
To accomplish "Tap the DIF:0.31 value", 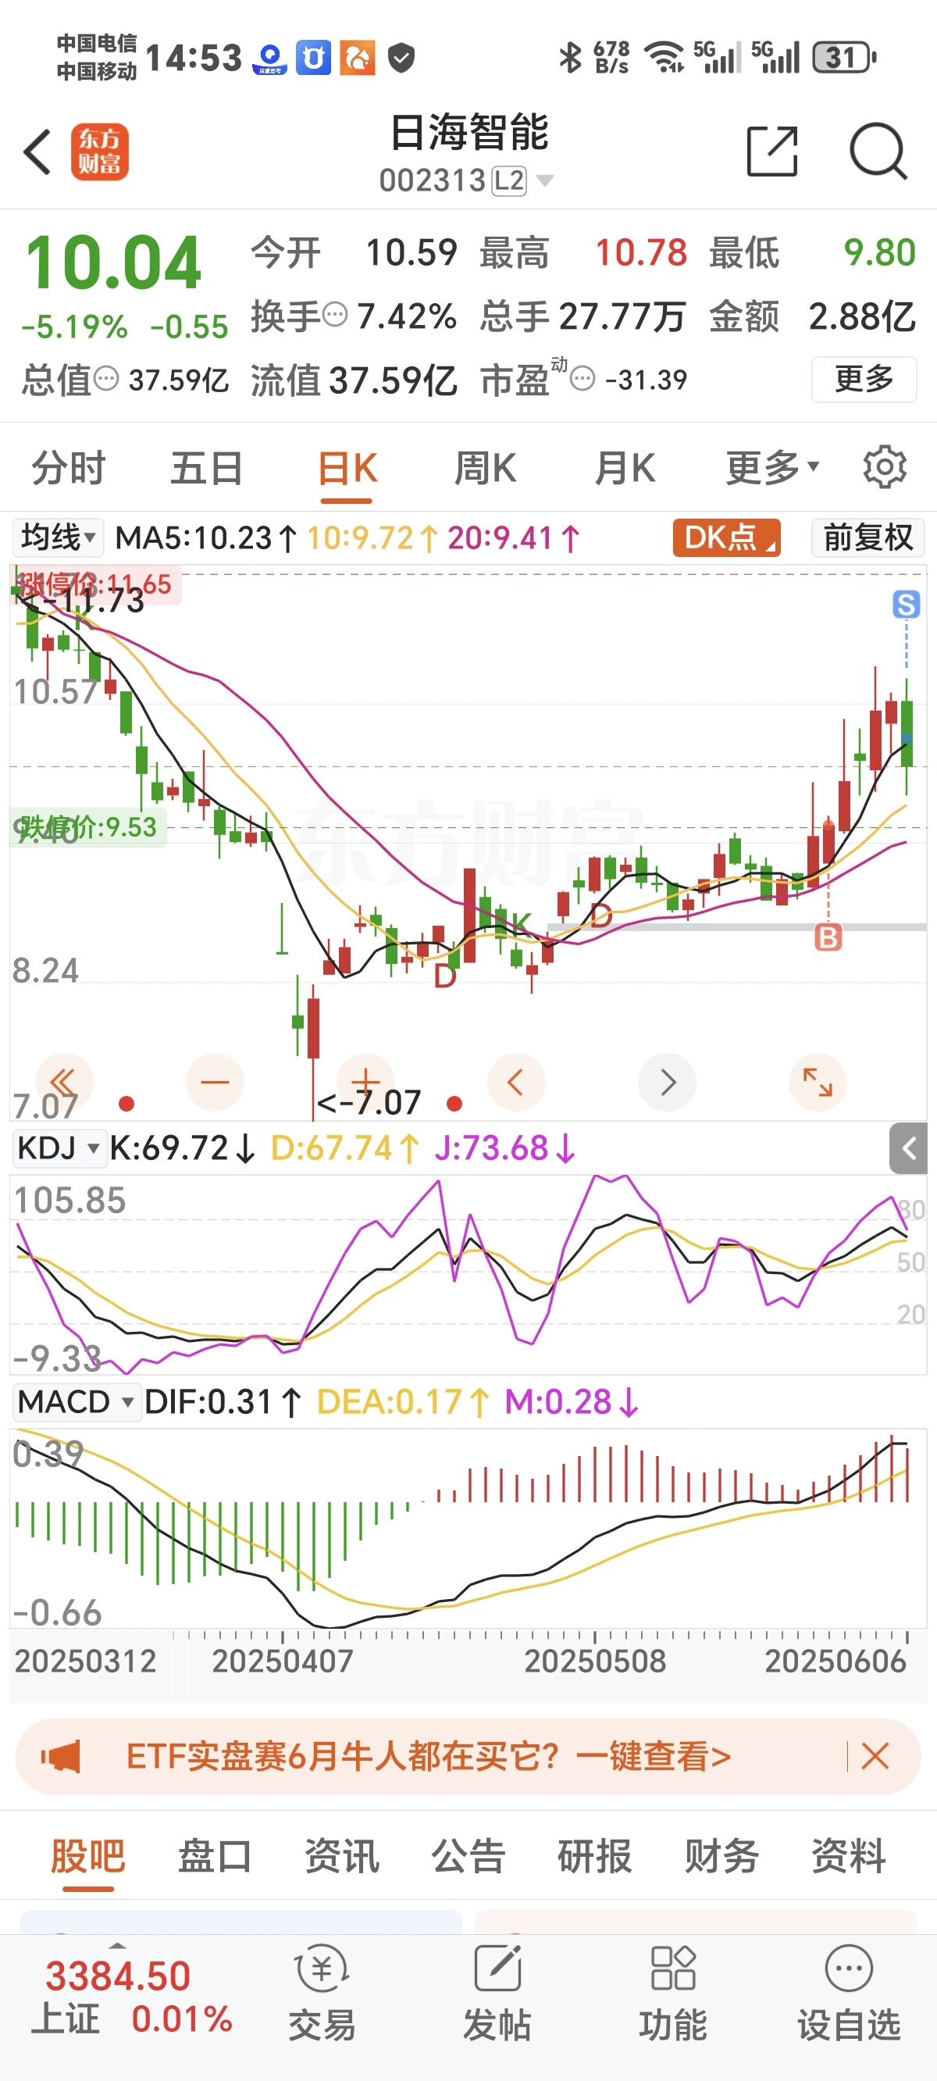I will pyautogui.click(x=222, y=1402).
